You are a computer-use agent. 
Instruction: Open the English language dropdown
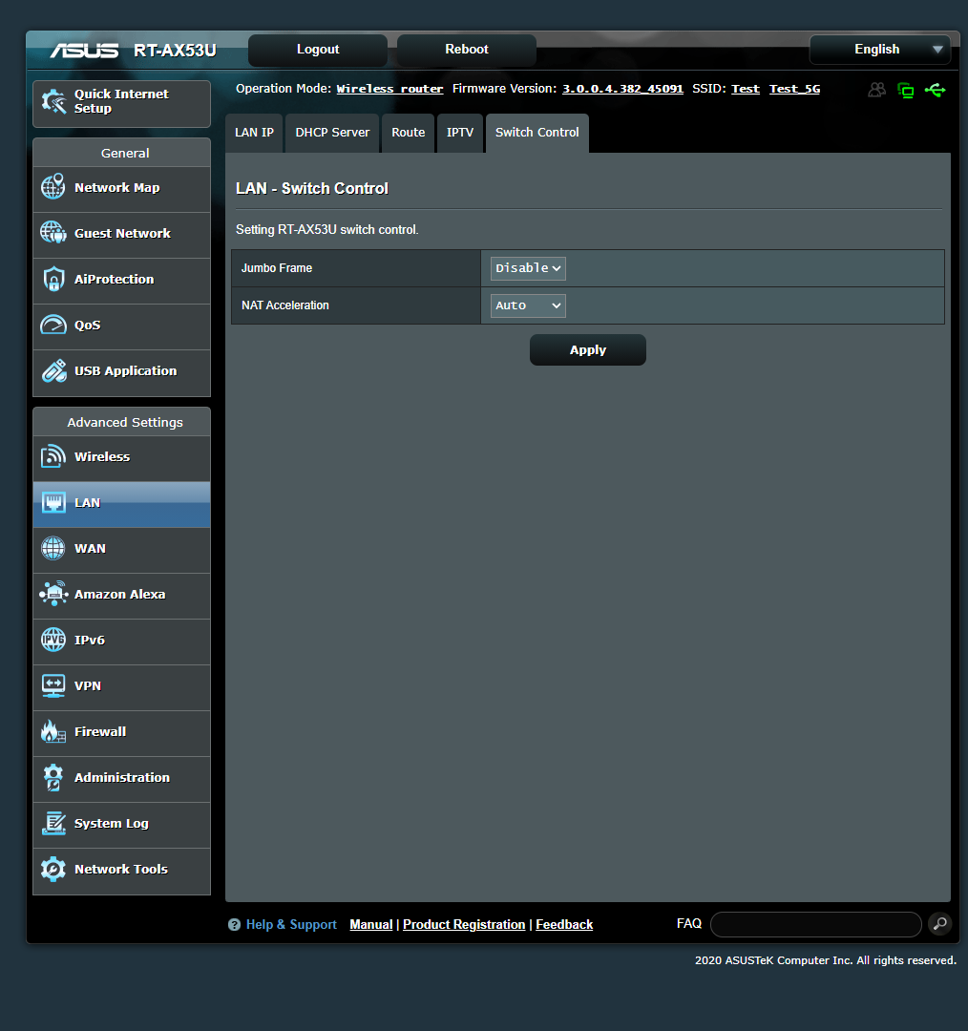point(880,50)
